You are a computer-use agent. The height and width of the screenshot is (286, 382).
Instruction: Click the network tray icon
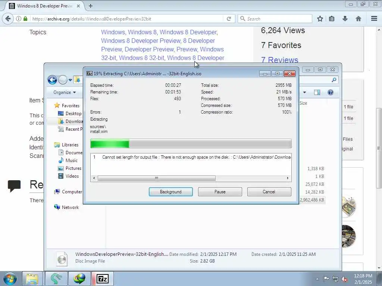[335, 279]
